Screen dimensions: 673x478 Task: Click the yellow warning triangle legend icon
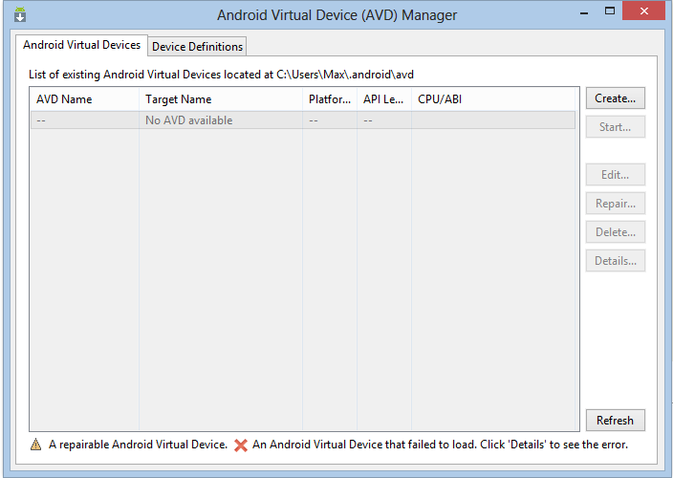tap(36, 445)
